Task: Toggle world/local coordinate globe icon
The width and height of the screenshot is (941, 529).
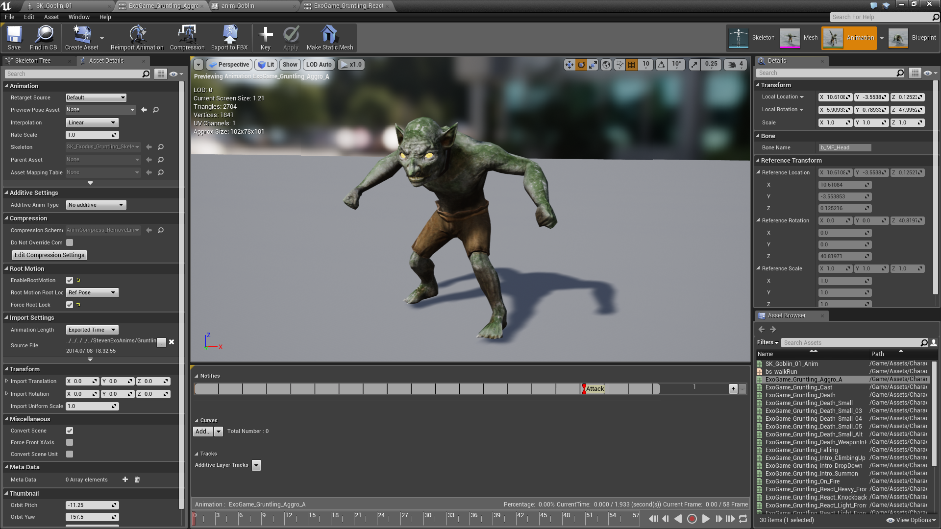Action: (607, 65)
